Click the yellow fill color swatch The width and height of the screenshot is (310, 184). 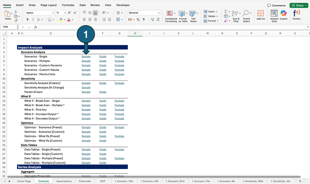pyautogui.click(x=61, y=20)
